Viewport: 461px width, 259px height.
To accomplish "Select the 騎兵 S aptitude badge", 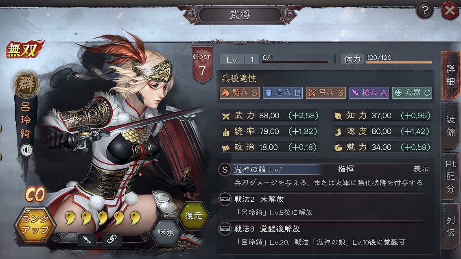I will tap(240, 93).
